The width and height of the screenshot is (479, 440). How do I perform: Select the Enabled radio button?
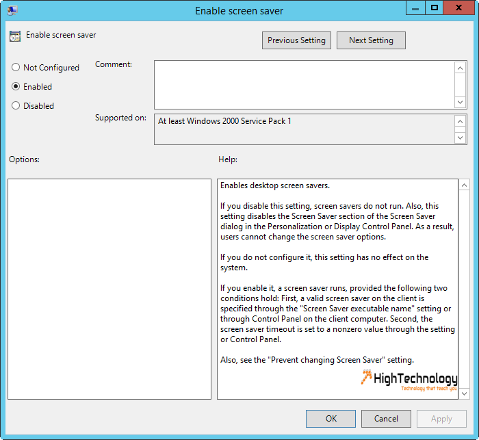[16, 86]
